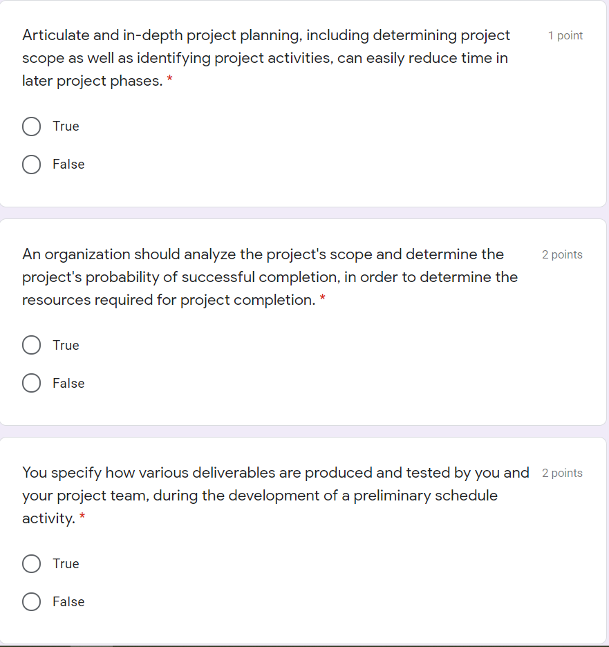Click the True label text in the first question
This screenshot has width=609, height=647.
[66, 126]
